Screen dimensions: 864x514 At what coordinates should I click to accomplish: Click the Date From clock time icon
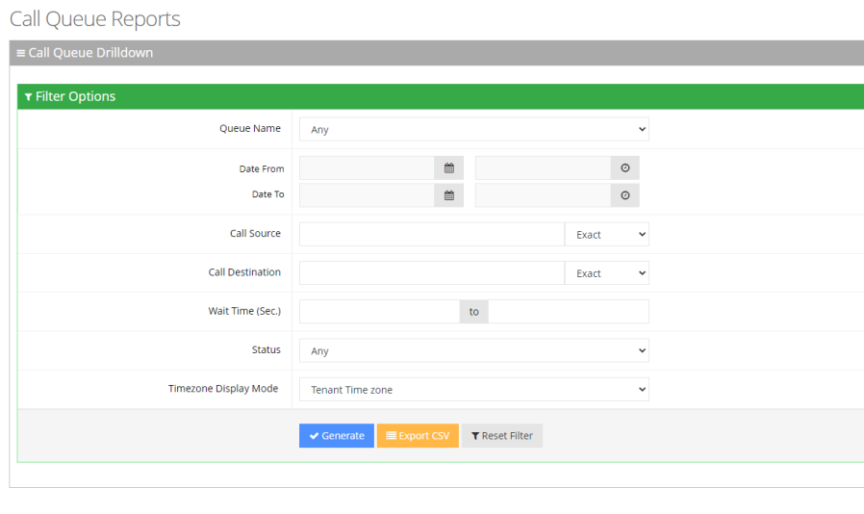click(624, 168)
